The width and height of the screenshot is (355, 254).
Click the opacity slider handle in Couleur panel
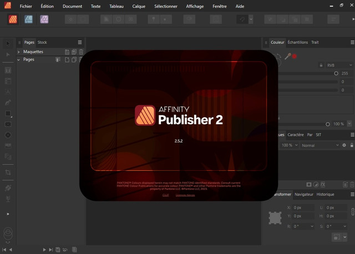[x=328, y=124]
